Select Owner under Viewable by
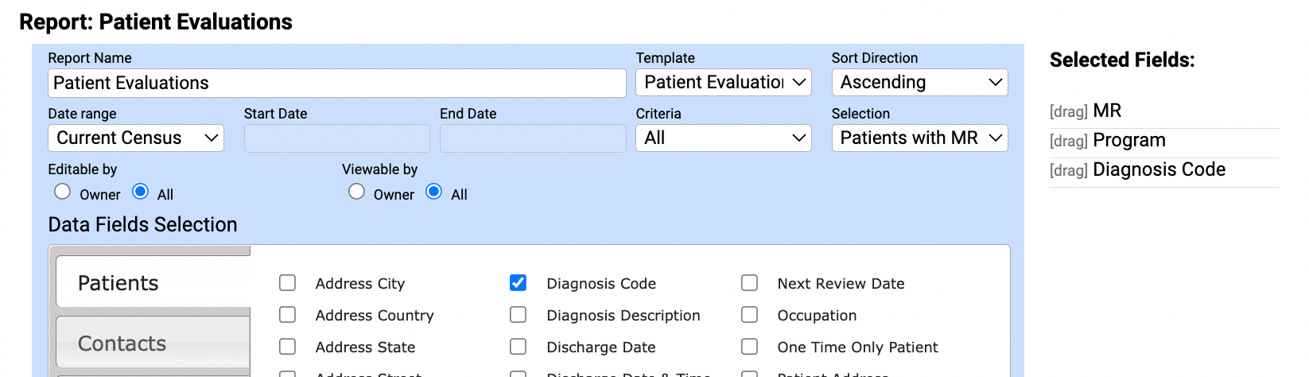 click(x=356, y=192)
